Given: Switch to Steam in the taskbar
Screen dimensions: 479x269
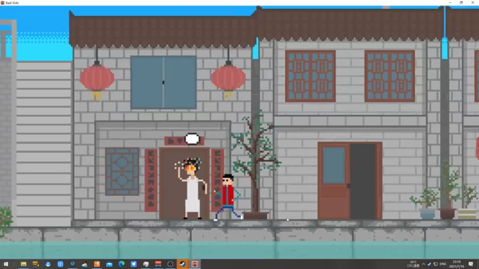Looking at the screenshot, I should click(183, 264).
